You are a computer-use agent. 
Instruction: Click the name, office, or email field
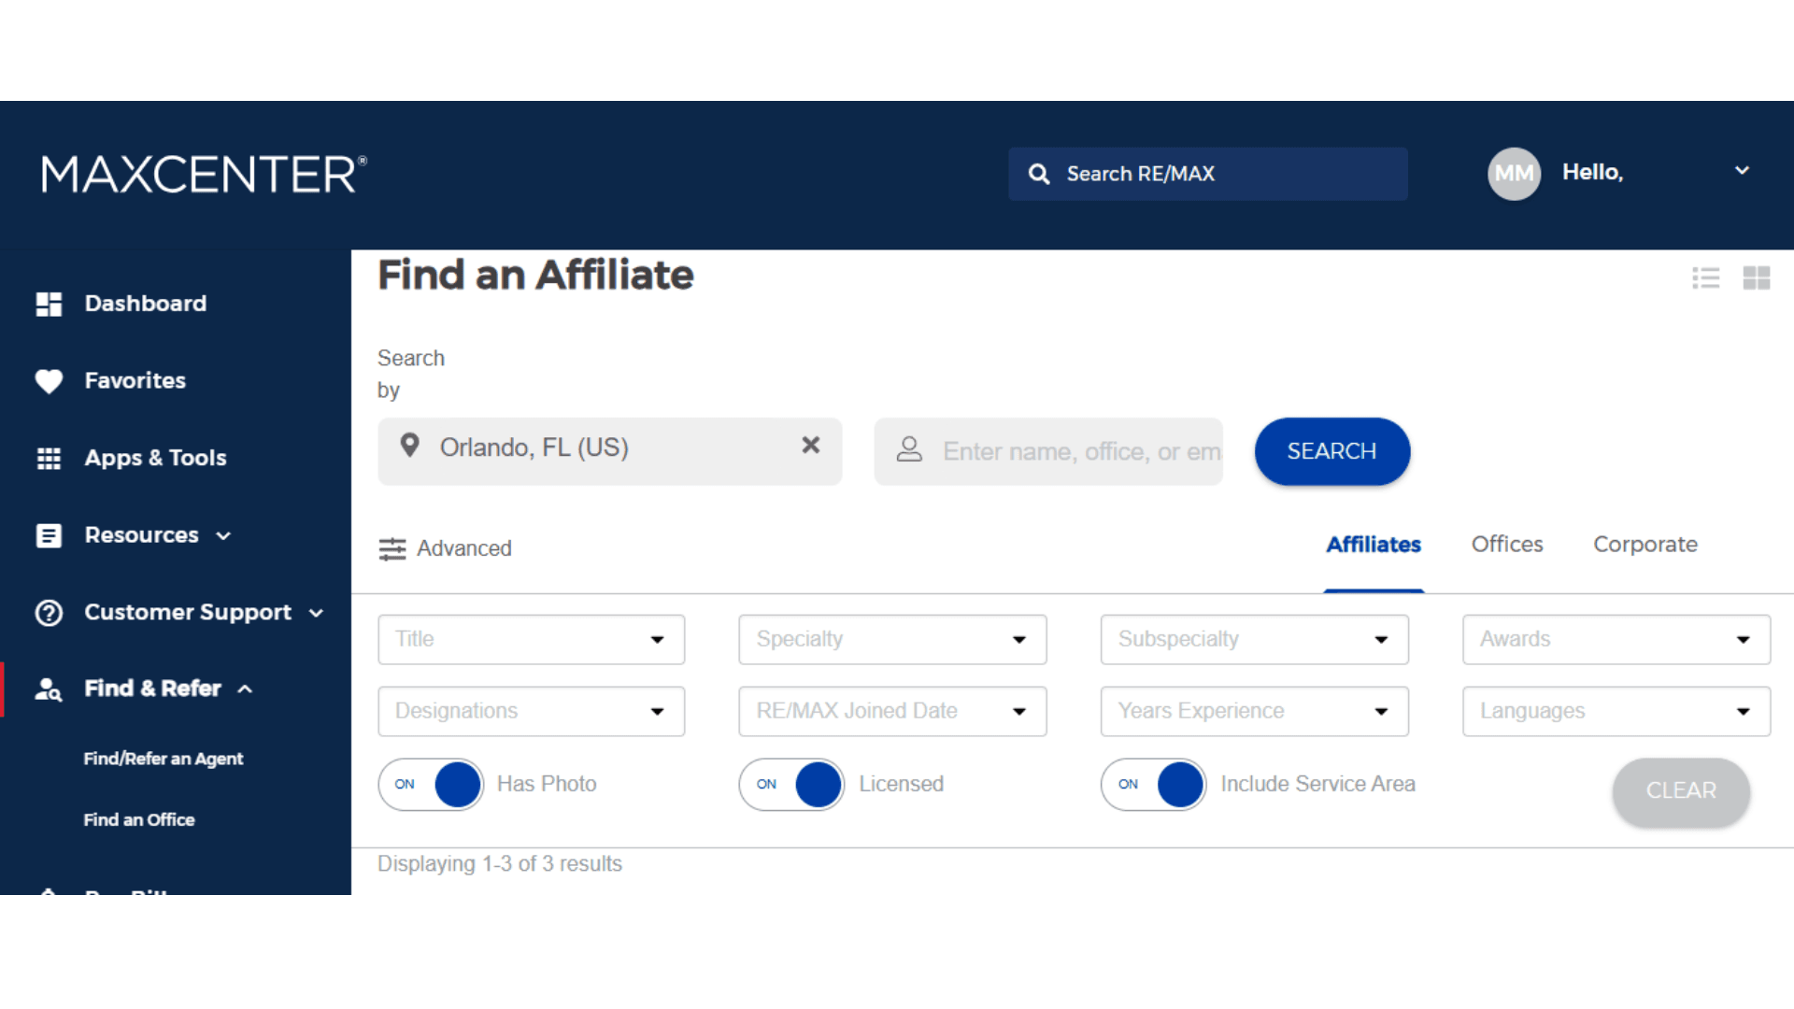1048,451
